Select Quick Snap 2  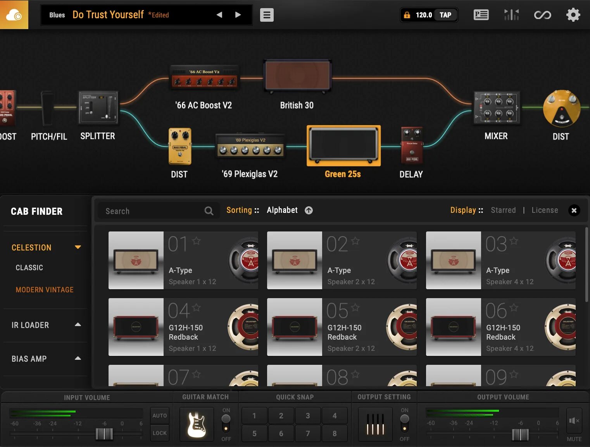(281, 416)
